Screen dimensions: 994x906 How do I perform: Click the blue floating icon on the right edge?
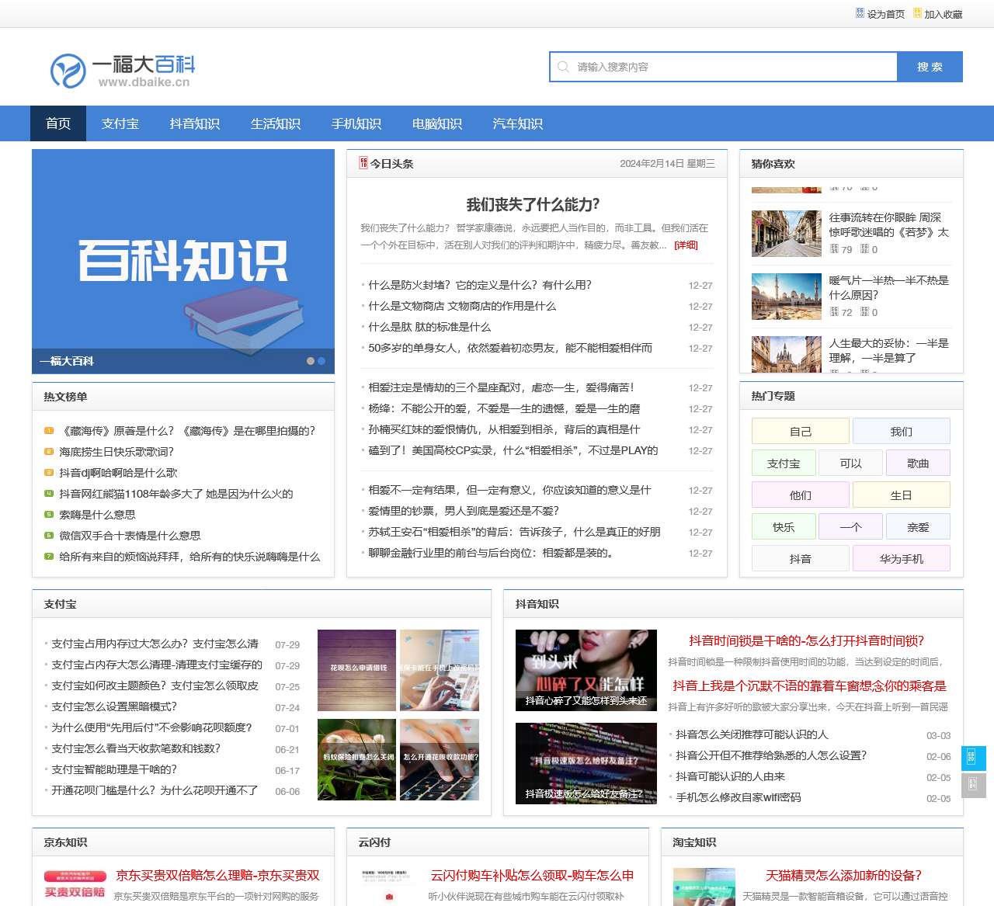[x=974, y=758]
